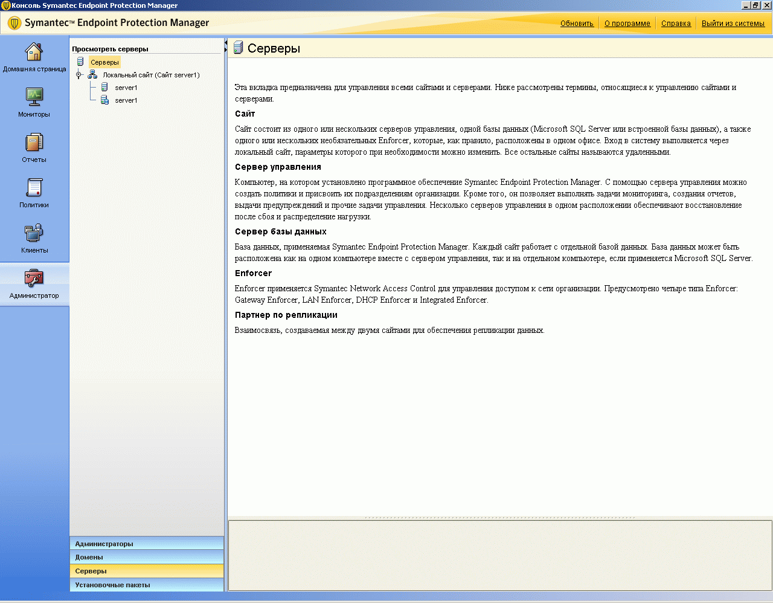This screenshot has height=603, width=773.
Task: Click the console icon in the title bar
Action: [5, 5]
